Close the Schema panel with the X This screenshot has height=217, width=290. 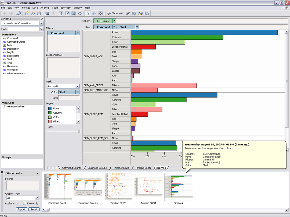coord(42,19)
